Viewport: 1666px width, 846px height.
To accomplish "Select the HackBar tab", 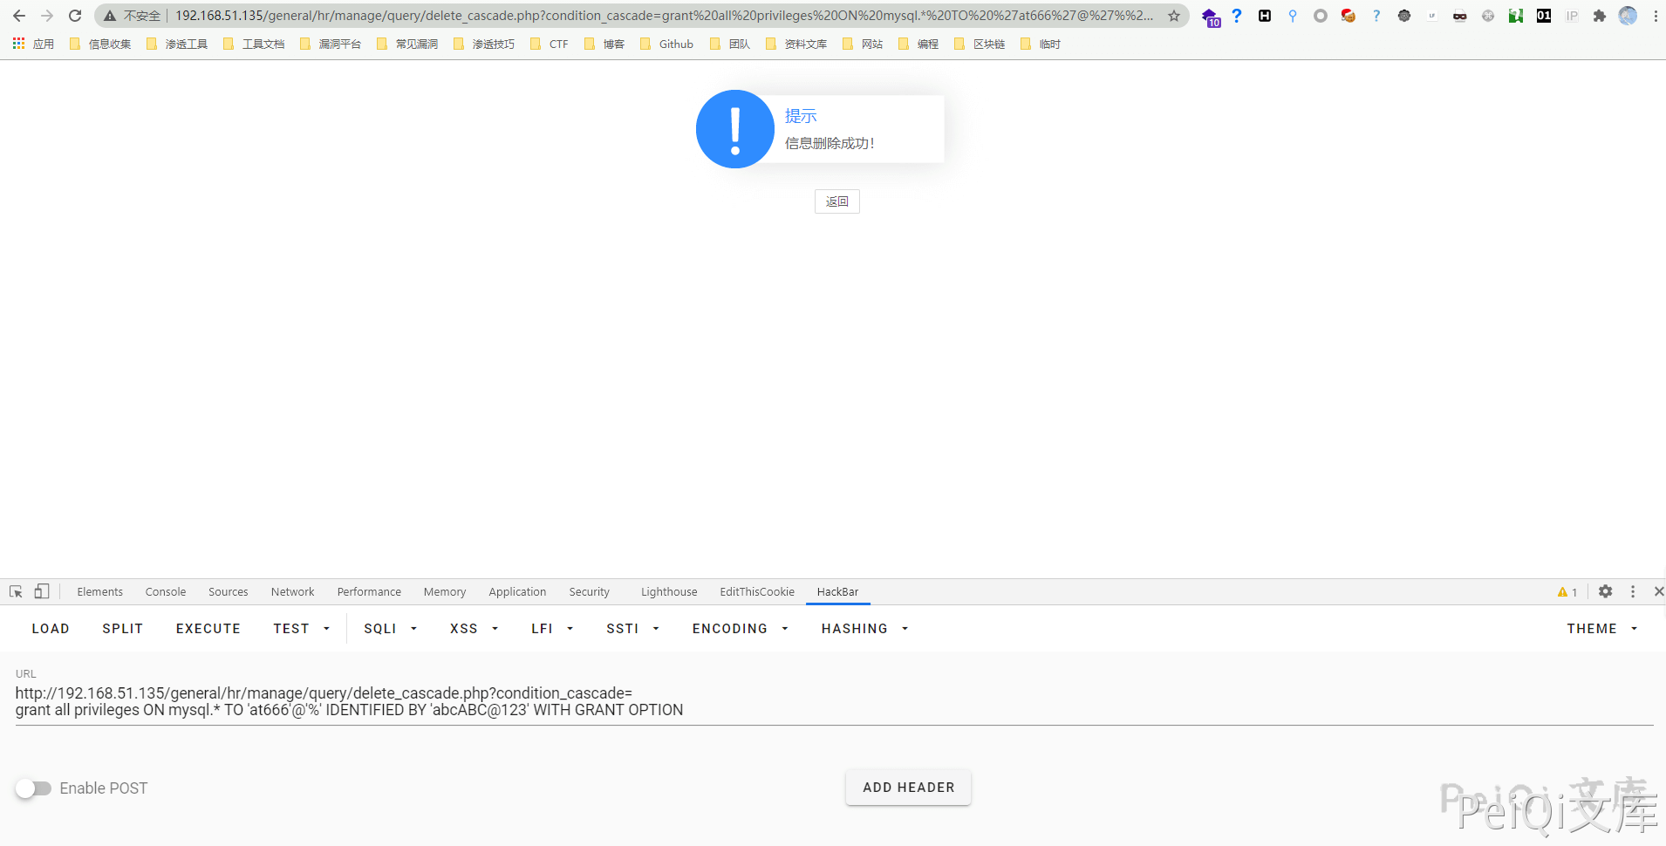I will coord(838,591).
